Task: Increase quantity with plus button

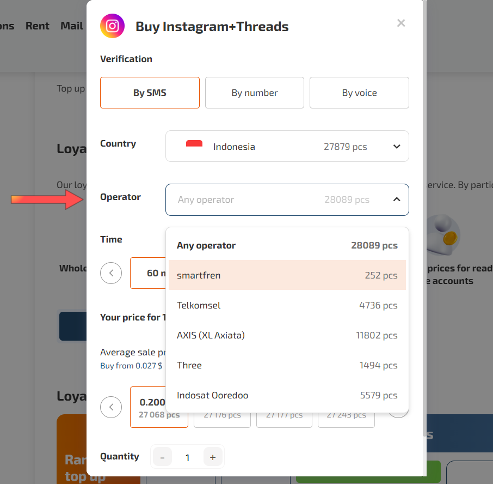Action: pos(213,457)
